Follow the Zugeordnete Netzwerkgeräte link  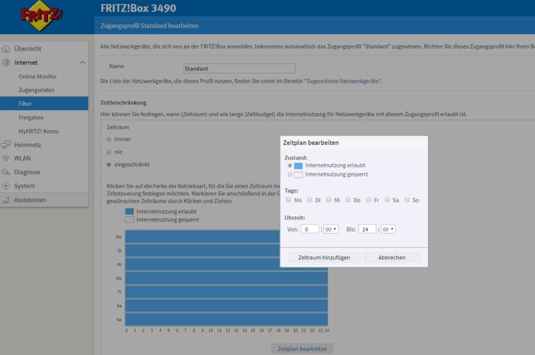pos(343,81)
